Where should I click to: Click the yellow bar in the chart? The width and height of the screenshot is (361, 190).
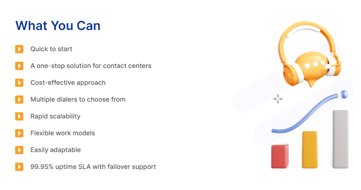(x=310, y=150)
